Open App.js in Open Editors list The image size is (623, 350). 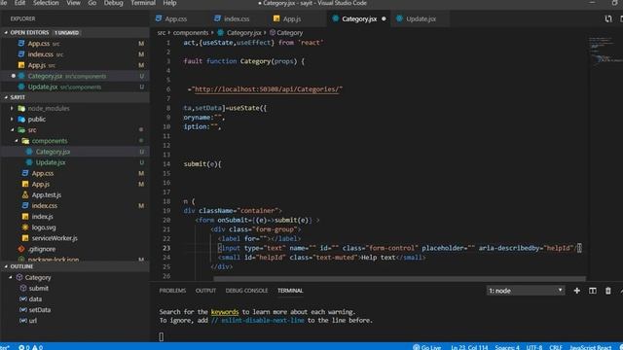pyautogui.click(x=37, y=65)
